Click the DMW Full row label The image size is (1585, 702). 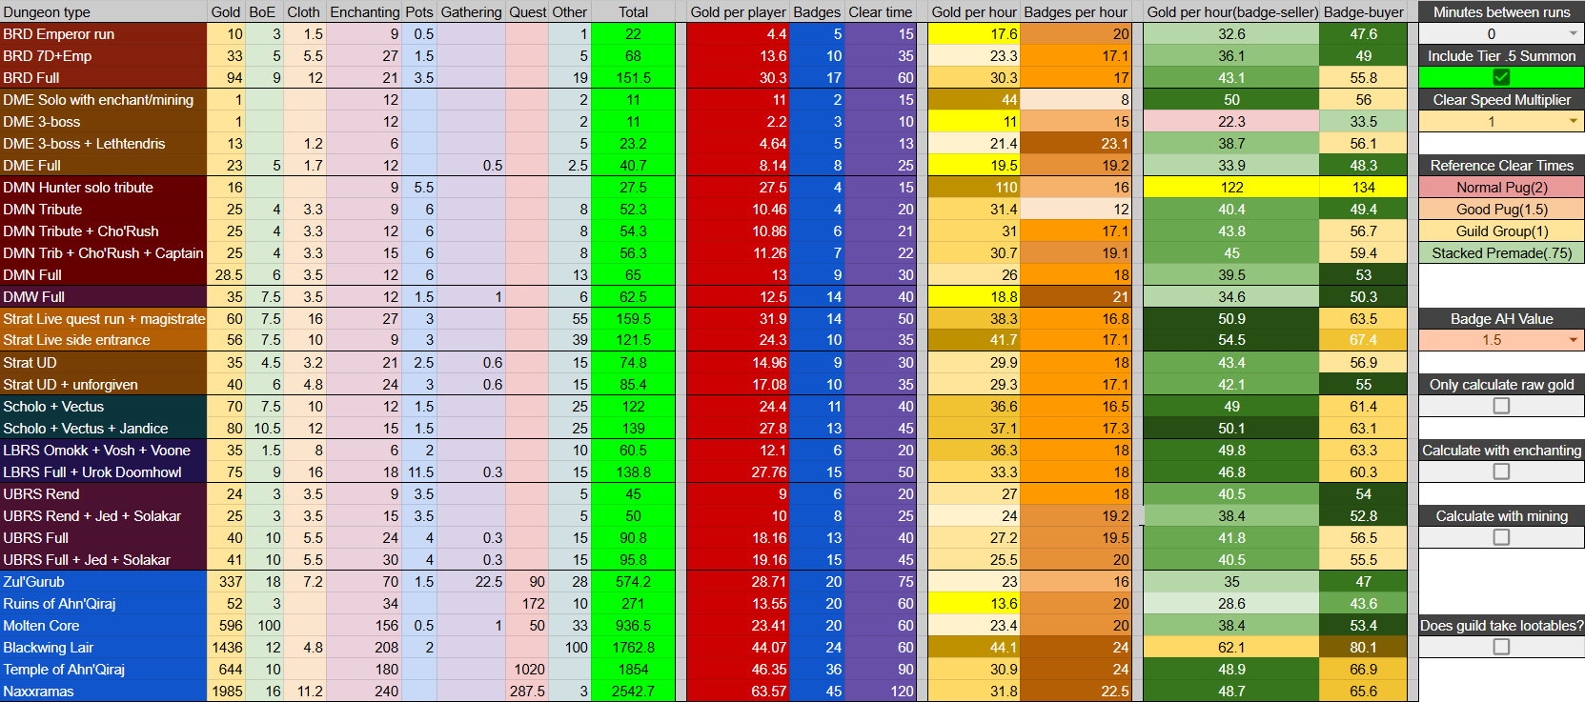point(103,297)
